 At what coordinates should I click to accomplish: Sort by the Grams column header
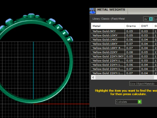(x=132, y=26)
